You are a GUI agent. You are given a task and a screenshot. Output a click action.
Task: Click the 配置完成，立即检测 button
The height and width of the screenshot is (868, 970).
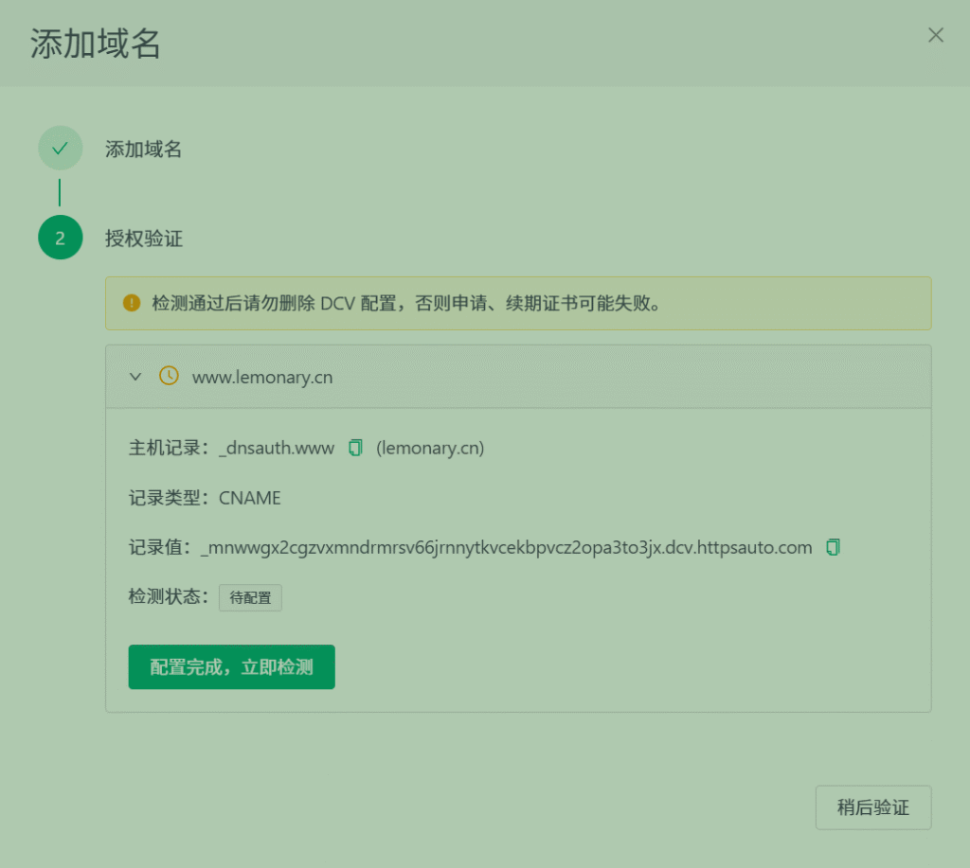point(231,667)
